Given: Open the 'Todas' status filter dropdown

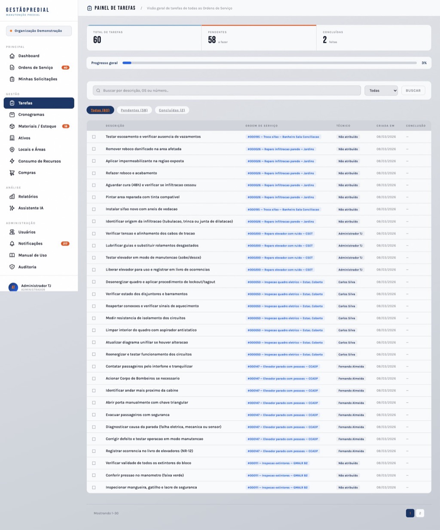Looking at the screenshot, I should pyautogui.click(x=381, y=90).
